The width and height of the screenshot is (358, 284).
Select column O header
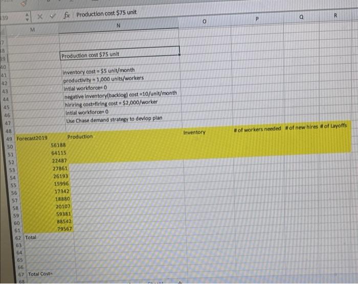[205, 21]
